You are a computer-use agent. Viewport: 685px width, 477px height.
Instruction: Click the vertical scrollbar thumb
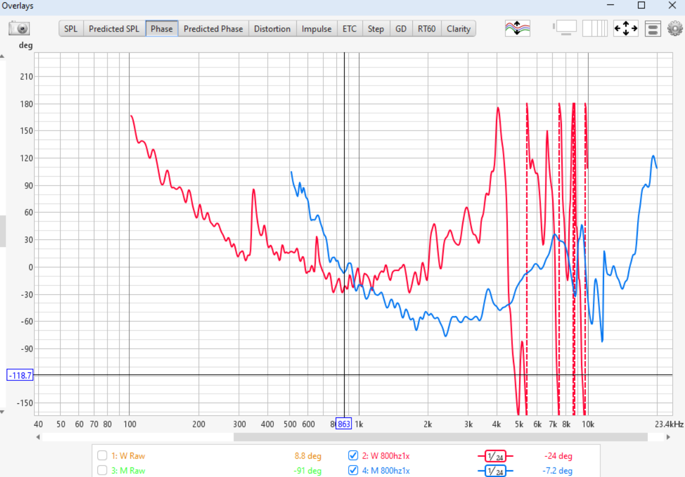pos(2,231)
